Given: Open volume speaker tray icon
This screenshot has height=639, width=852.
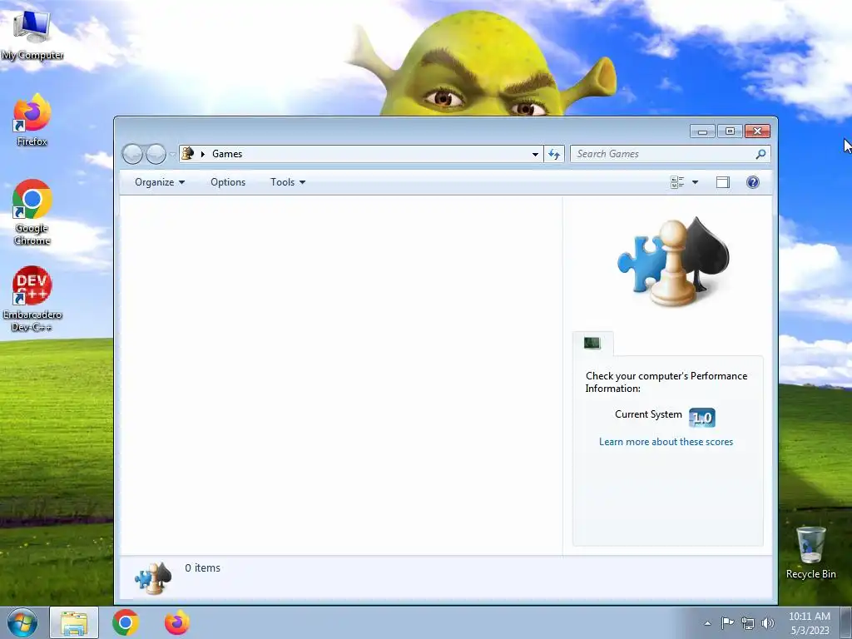Looking at the screenshot, I should tap(768, 623).
